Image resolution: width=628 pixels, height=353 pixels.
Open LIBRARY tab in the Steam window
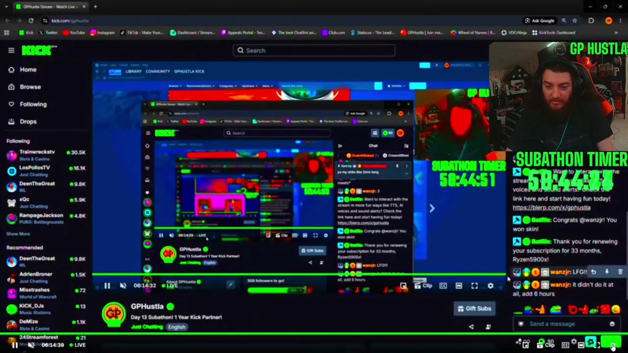(133, 71)
